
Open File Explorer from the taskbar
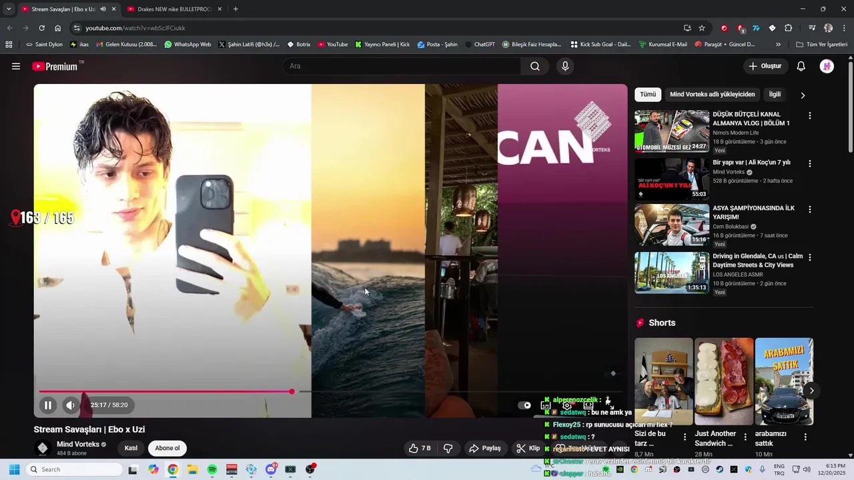[x=192, y=469]
